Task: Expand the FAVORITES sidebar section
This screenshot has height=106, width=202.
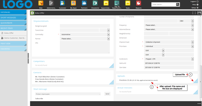Action: click(13, 49)
